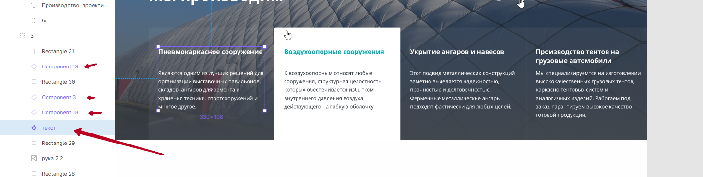Click the line icon of Rectangle 31
Screen dimensions: 703x177
click(34, 51)
